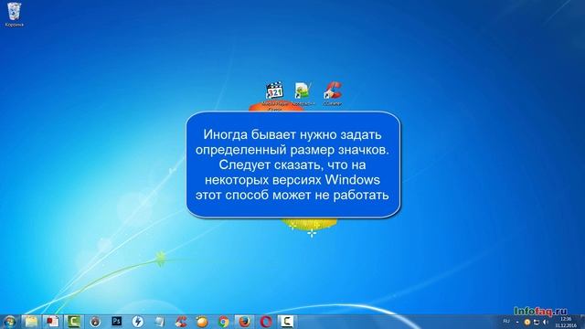This screenshot has height=329, width=585.
Task: Open the Windows Start menu orb
Action: [9, 321]
